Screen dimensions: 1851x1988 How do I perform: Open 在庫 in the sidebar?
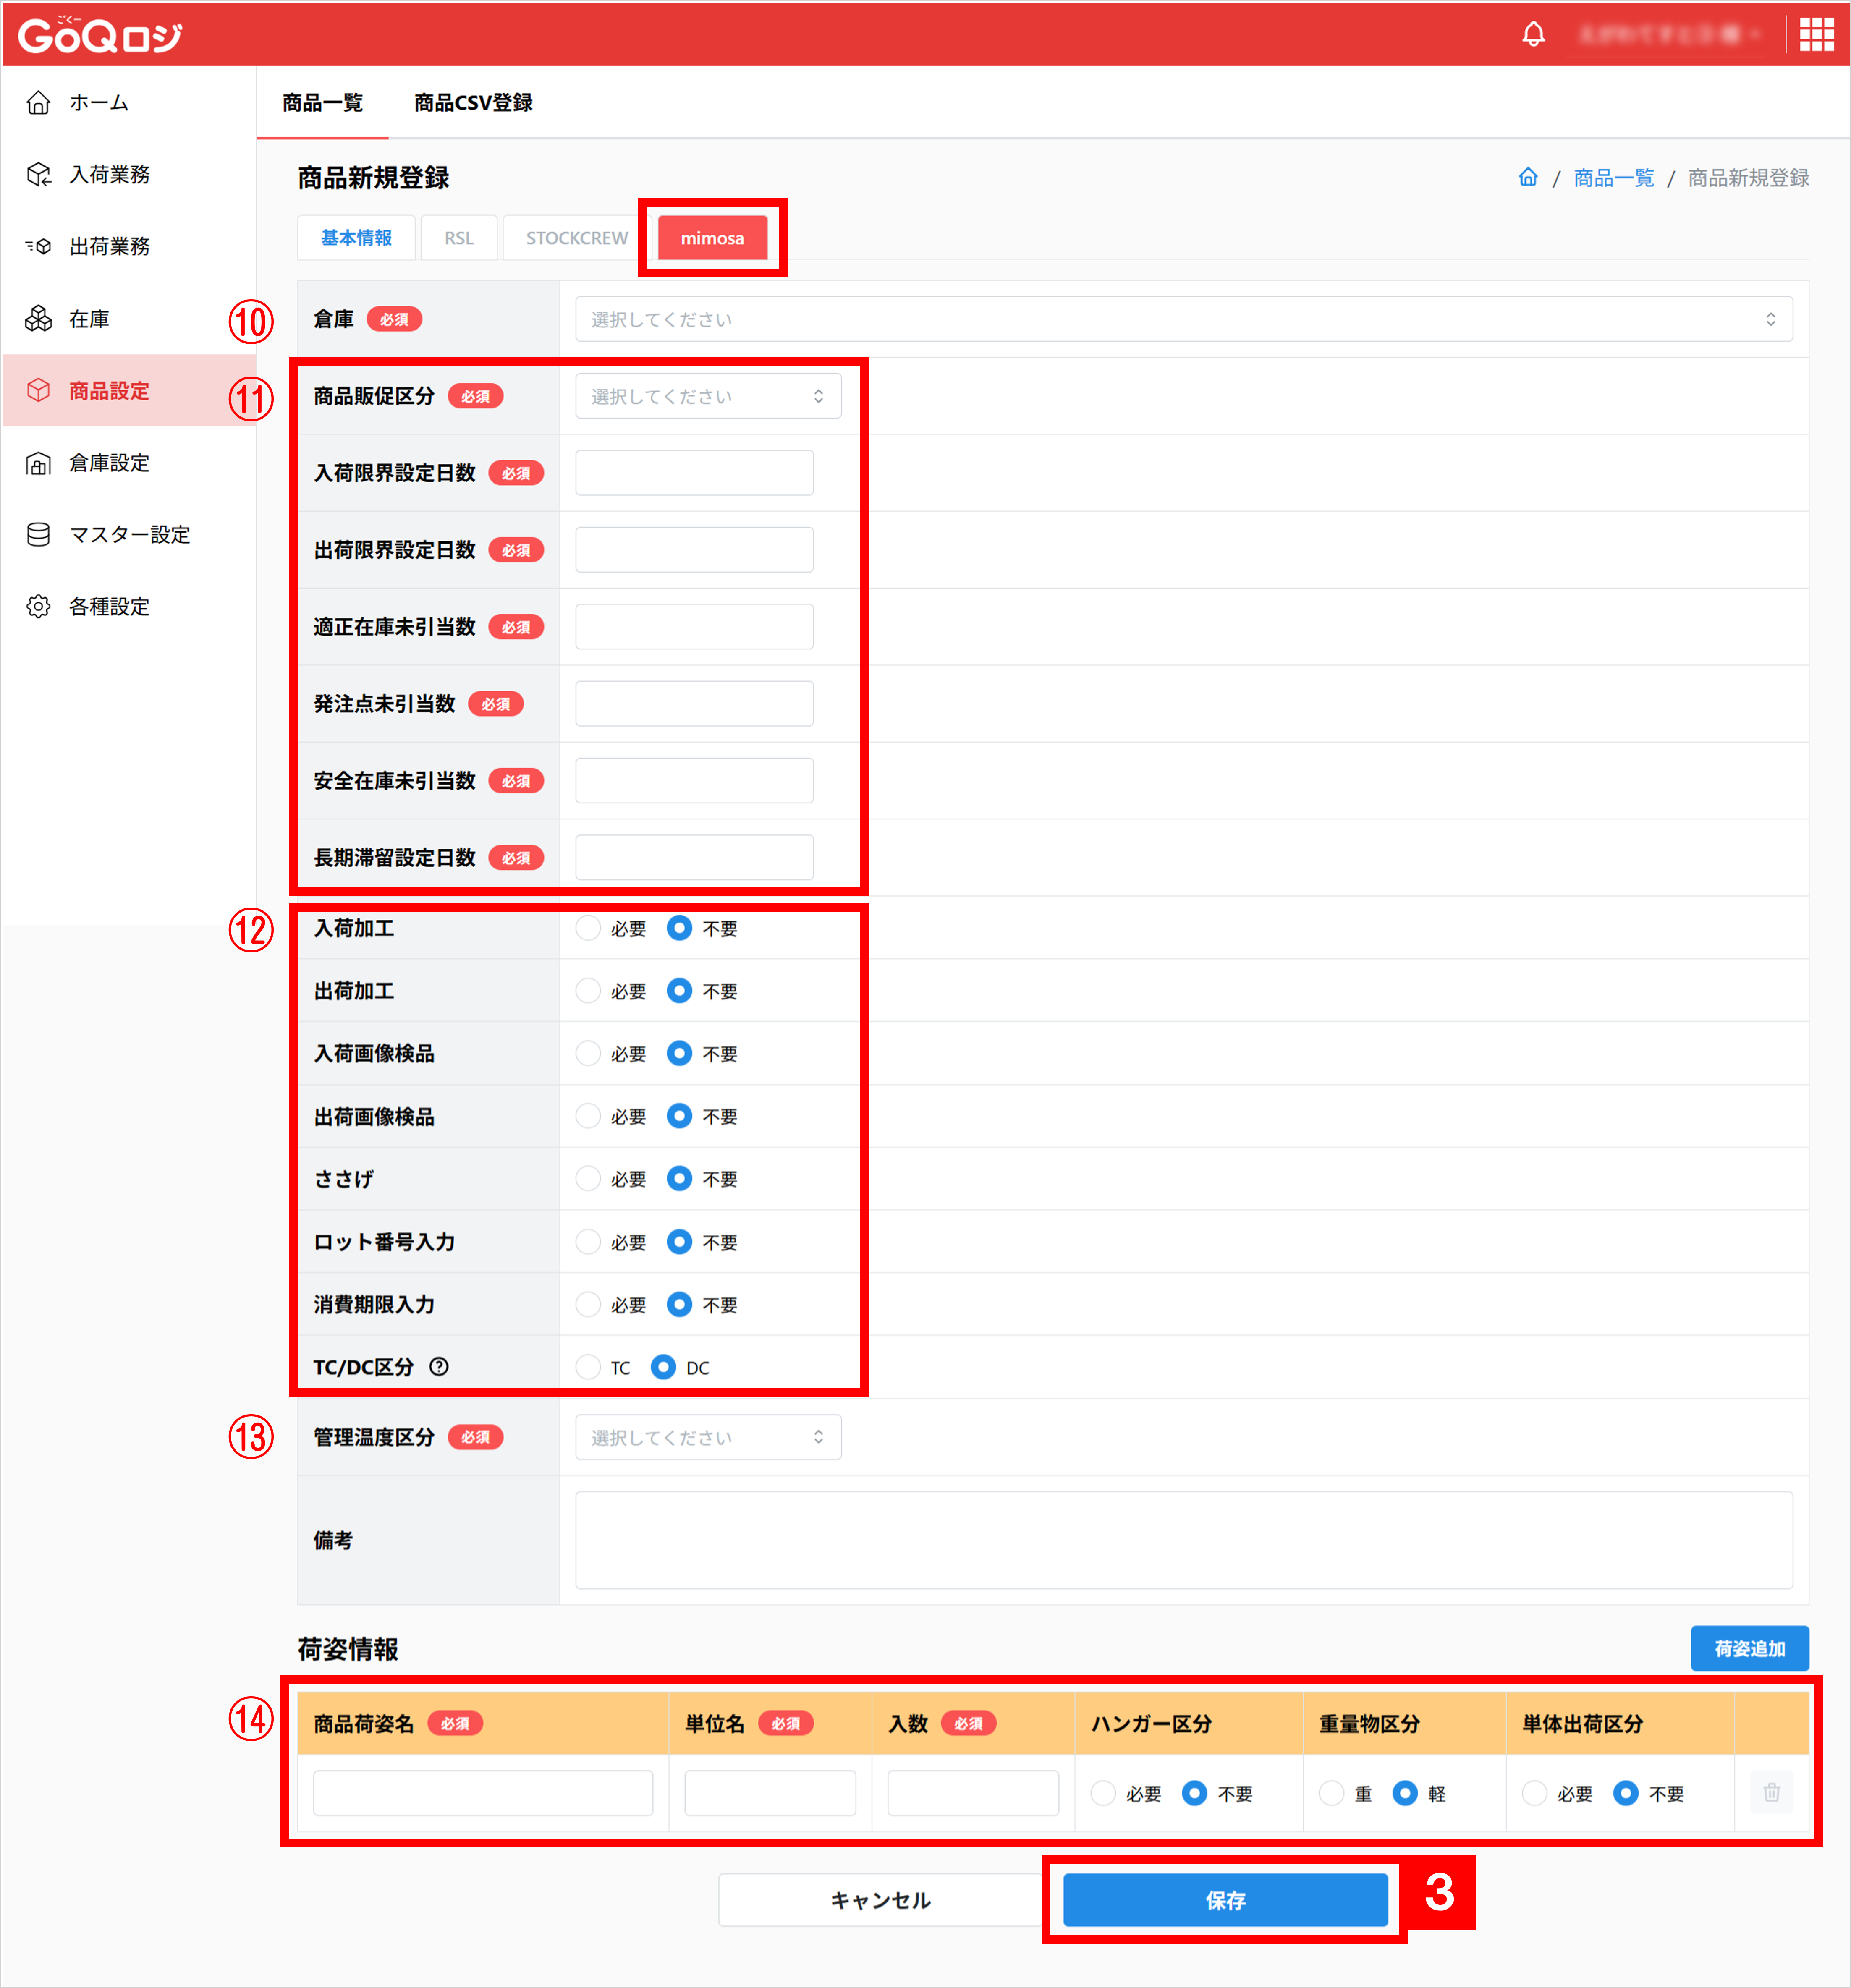click(x=128, y=319)
